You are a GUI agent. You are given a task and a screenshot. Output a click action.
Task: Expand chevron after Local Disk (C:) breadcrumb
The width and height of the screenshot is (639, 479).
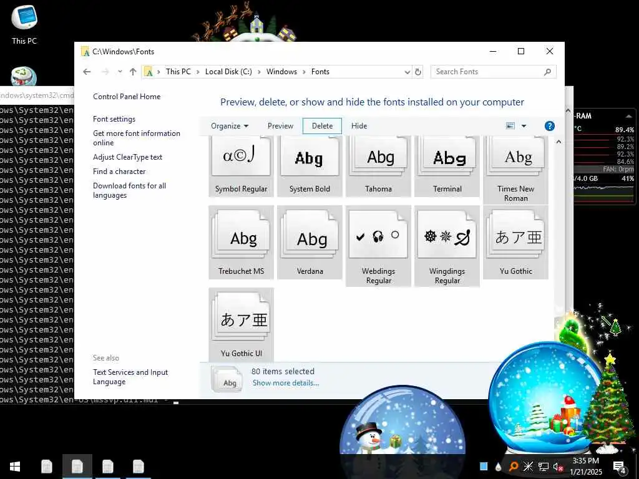click(x=259, y=72)
